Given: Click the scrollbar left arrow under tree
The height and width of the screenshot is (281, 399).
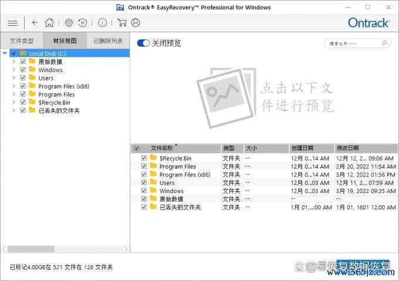Looking at the screenshot, I should pos(4,249).
